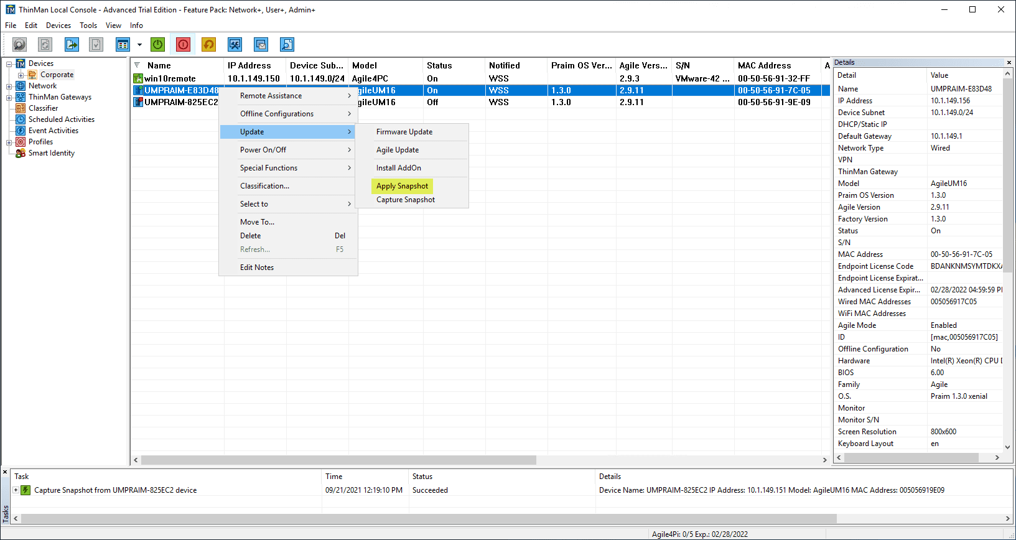This screenshot has width=1016, height=540.
Task: Click the view layout toolbar icon
Action: (x=123, y=45)
